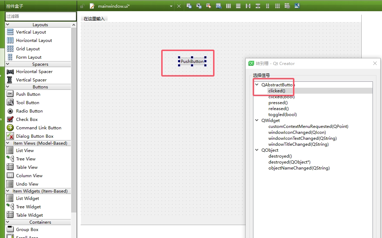Click the '在这里输入' menu bar placeholder
This screenshot has width=382, height=238.
tap(94, 19)
